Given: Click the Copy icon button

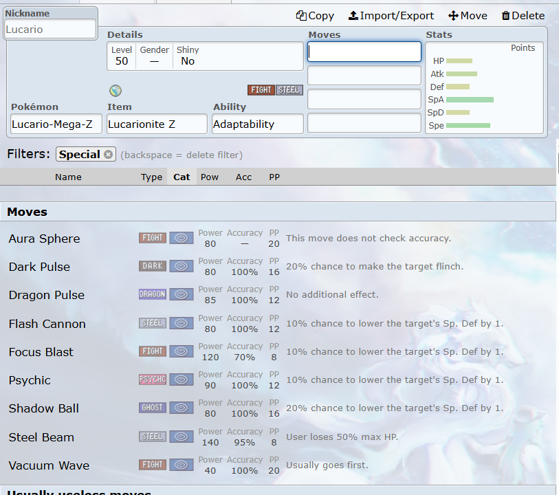Looking at the screenshot, I should [315, 16].
